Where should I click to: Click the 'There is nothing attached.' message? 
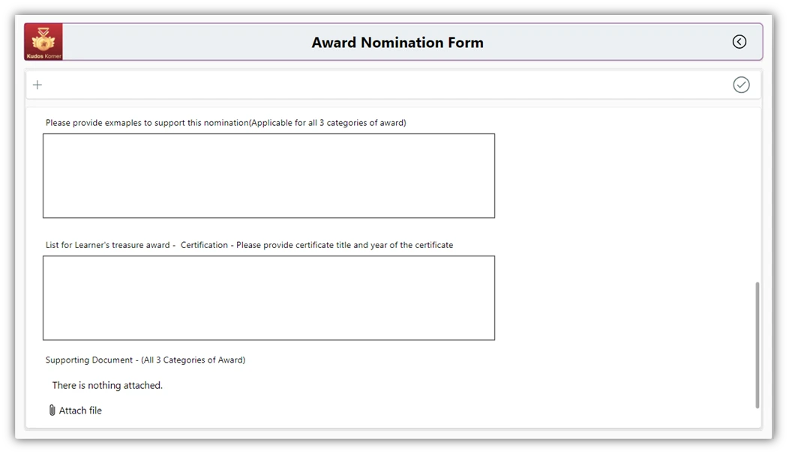107,386
